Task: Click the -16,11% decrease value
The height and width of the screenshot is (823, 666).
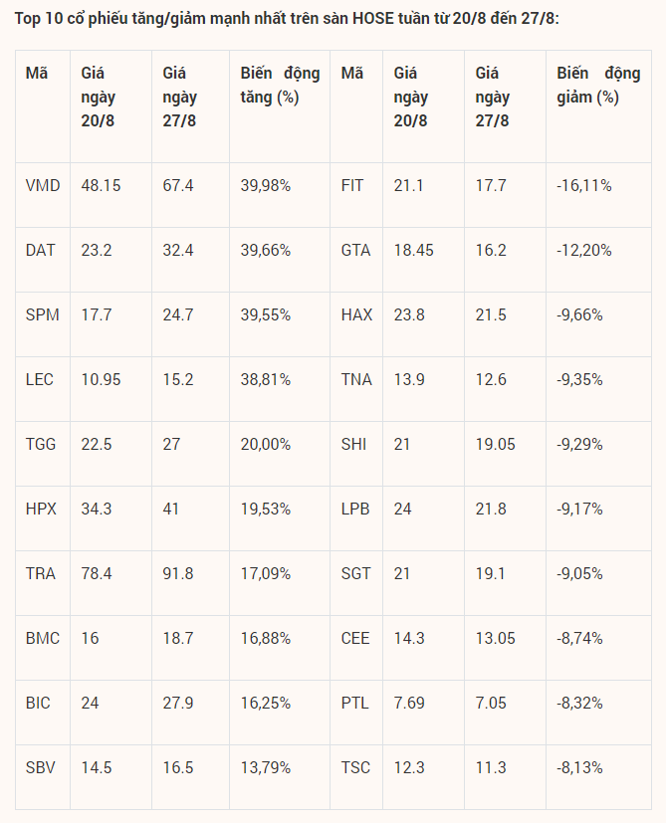Action: pyautogui.click(x=584, y=186)
